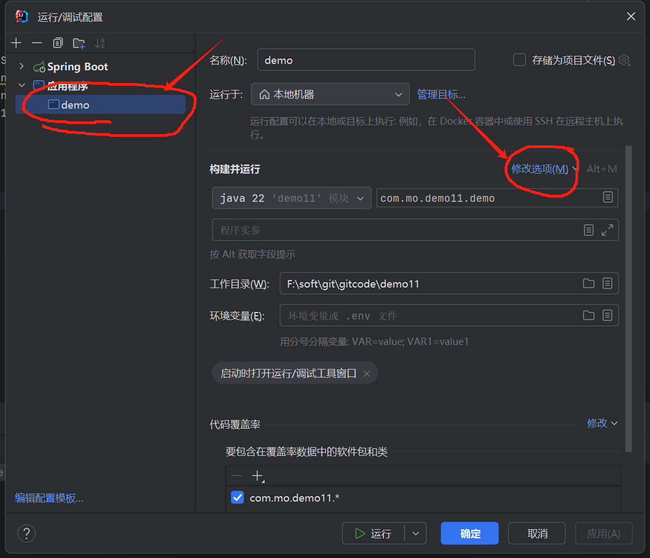The image size is (650, 558).
Task: Browse working directory with folder icon
Action: click(588, 283)
